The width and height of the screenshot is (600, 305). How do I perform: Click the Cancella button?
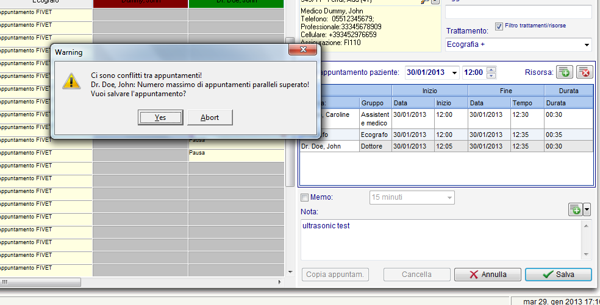pos(416,275)
